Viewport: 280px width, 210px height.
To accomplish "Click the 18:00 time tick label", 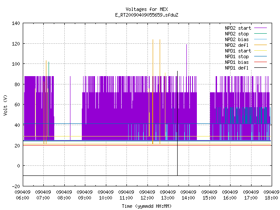I will coord(271,198).
